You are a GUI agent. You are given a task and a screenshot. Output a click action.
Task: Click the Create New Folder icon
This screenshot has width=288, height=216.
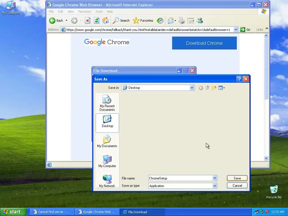coord(214,88)
